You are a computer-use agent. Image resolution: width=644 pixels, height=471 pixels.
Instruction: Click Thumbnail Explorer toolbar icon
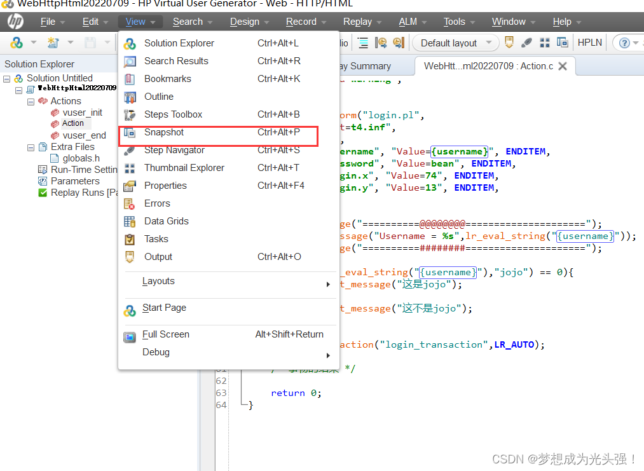pyautogui.click(x=545, y=43)
